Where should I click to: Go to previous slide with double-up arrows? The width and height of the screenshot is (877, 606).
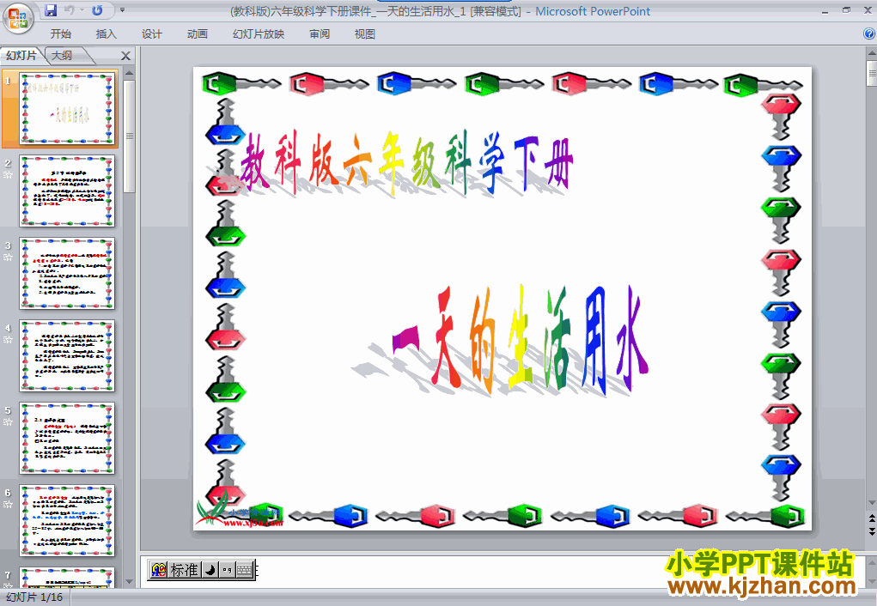click(x=871, y=517)
